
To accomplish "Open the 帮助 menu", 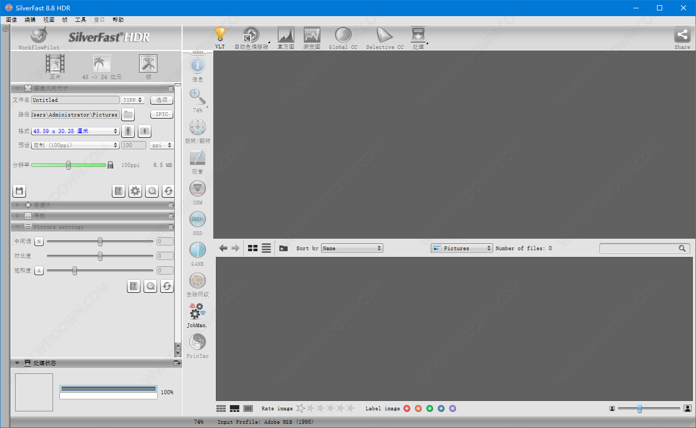I will pos(118,20).
